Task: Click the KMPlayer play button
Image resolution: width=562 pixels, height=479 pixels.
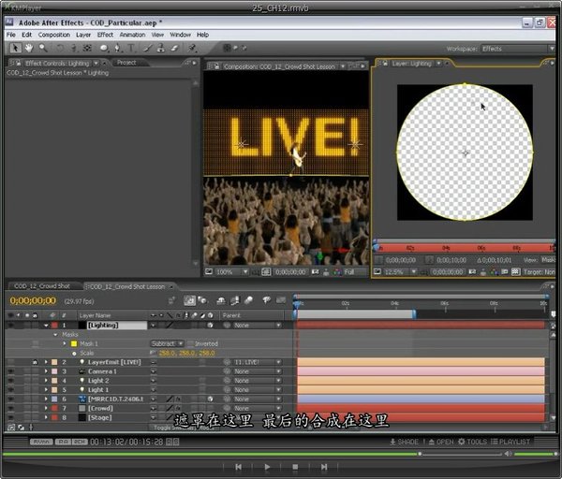Action: (x=267, y=466)
